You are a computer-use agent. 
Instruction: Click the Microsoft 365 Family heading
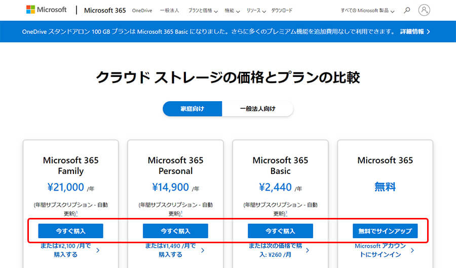pos(70,165)
